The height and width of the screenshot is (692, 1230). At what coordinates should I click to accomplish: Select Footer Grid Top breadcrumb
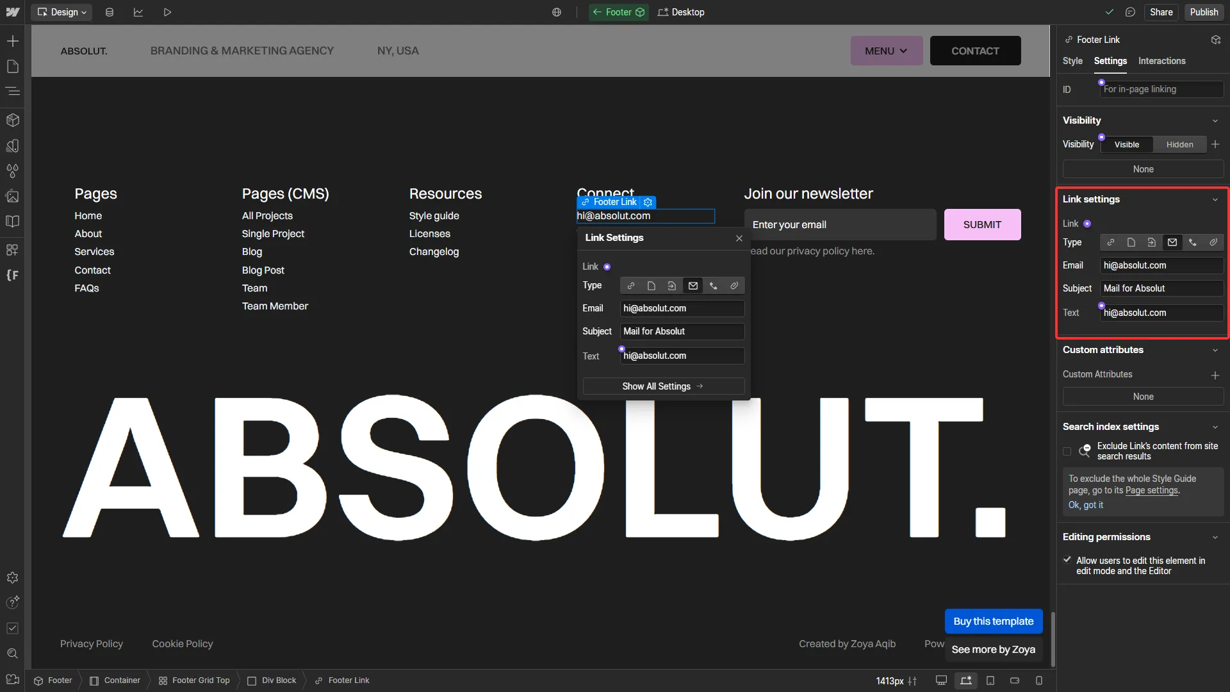pos(194,680)
